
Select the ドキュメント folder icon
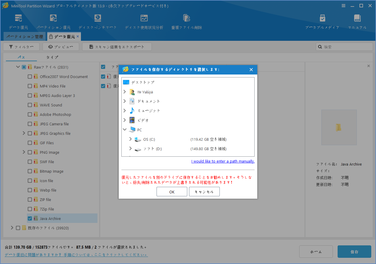tap(132, 101)
